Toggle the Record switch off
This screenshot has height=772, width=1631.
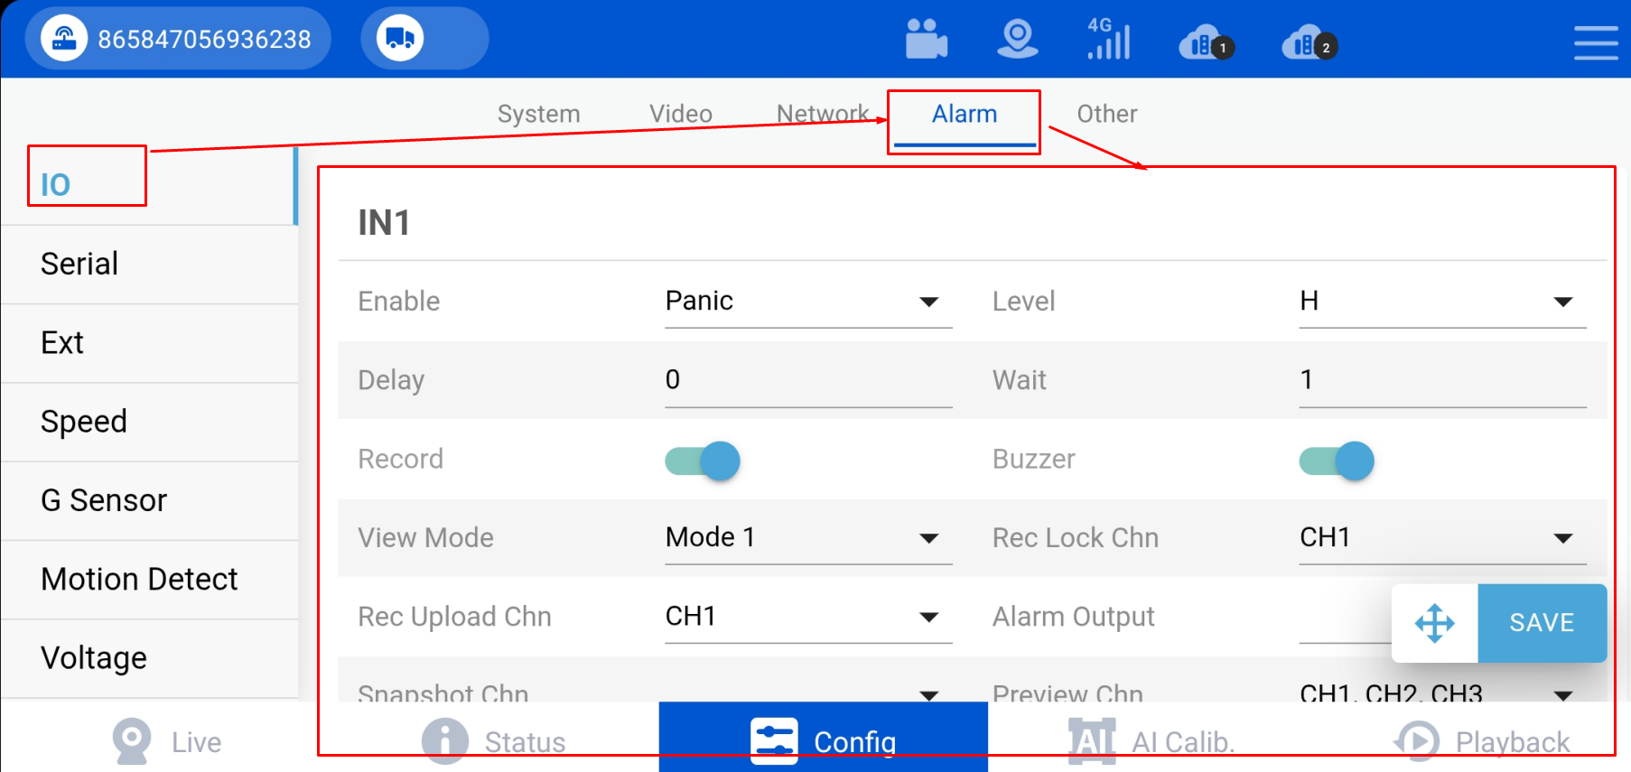(703, 460)
